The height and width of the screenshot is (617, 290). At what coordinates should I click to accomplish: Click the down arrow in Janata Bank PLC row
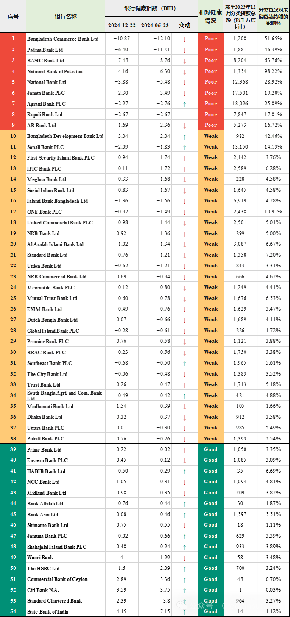click(185, 93)
